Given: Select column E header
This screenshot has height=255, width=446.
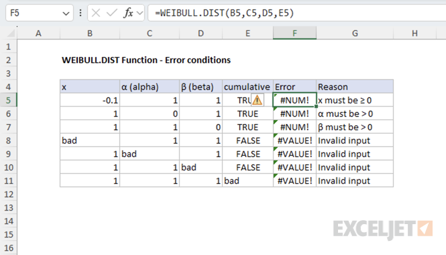Looking at the screenshot, I should [x=247, y=34].
